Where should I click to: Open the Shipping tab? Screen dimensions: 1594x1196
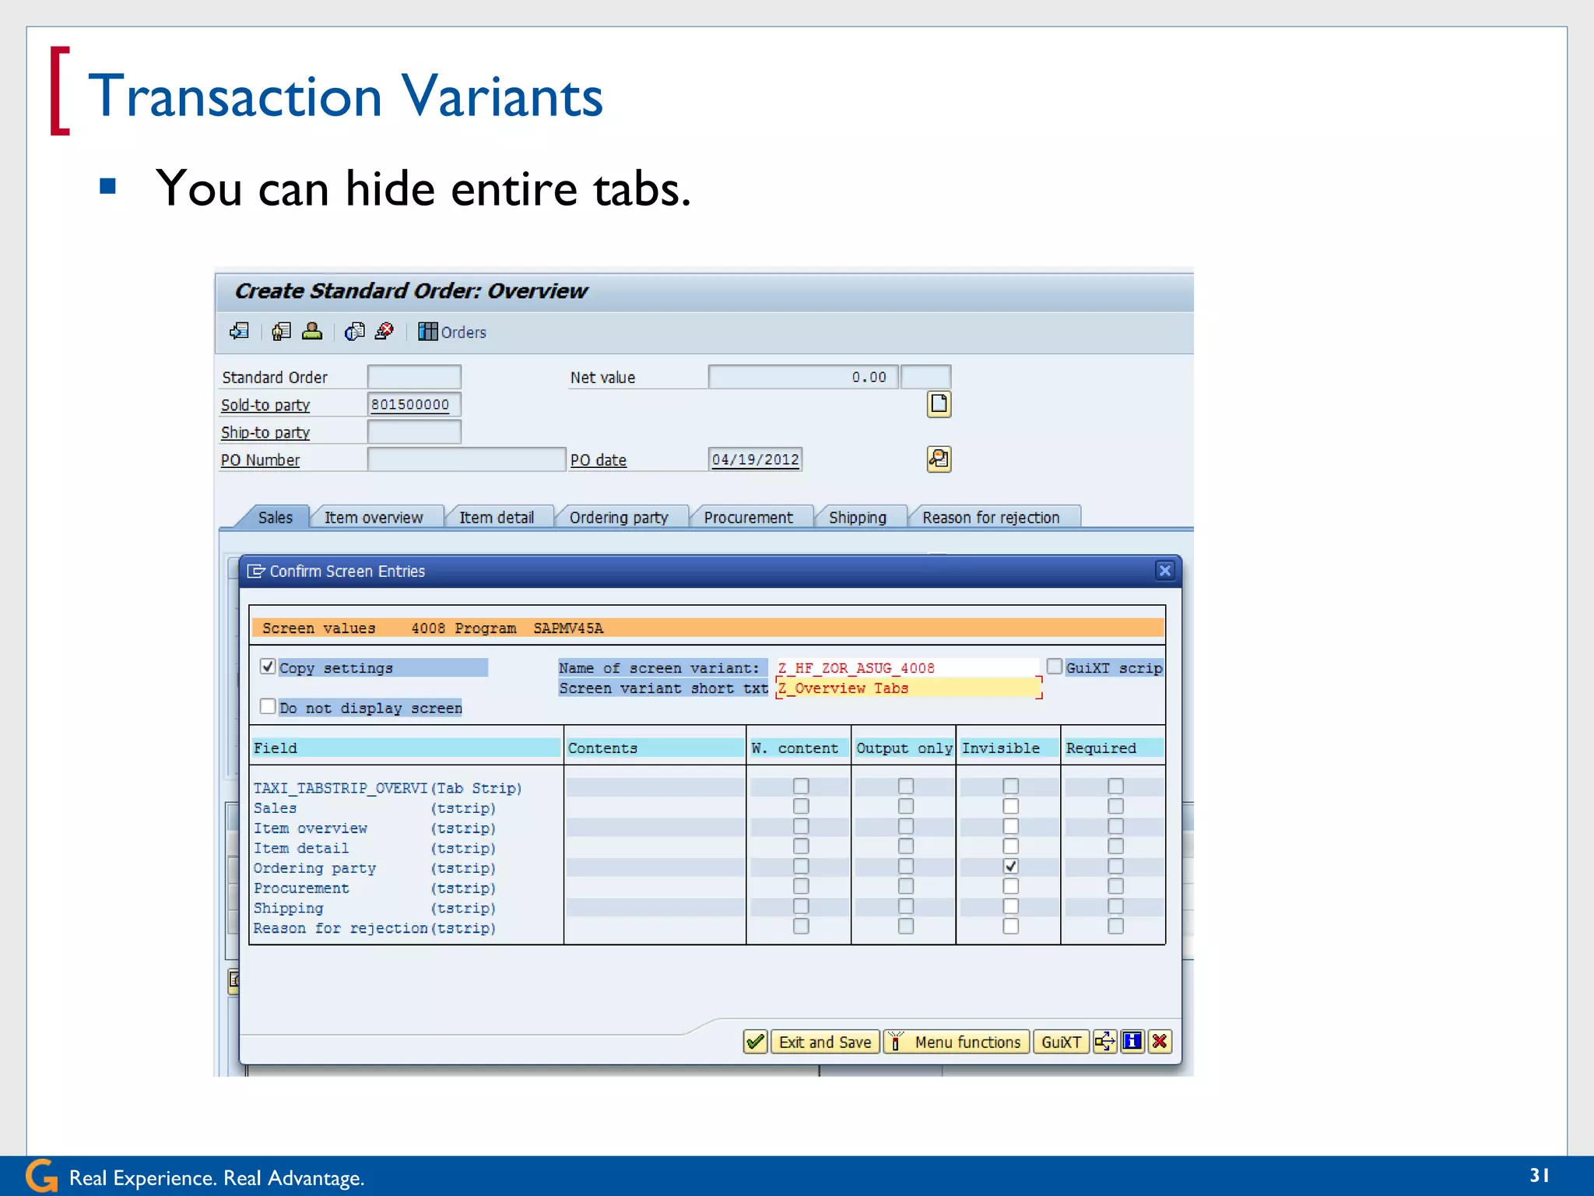coord(857,518)
